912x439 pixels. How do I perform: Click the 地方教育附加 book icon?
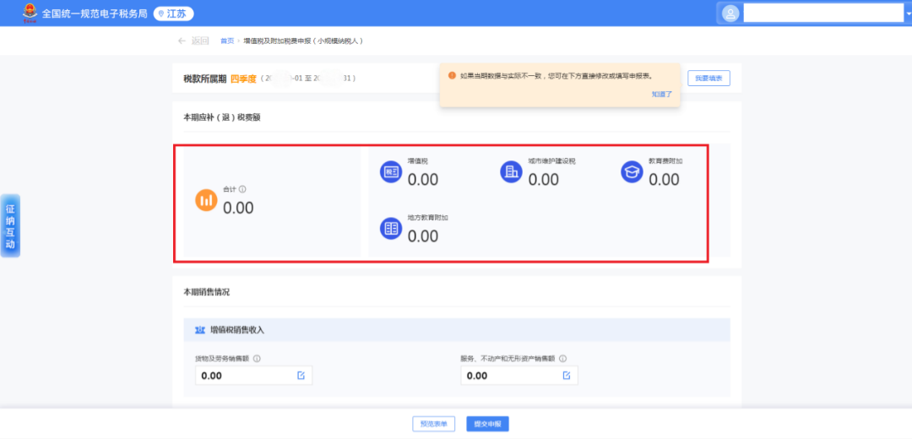[390, 229]
